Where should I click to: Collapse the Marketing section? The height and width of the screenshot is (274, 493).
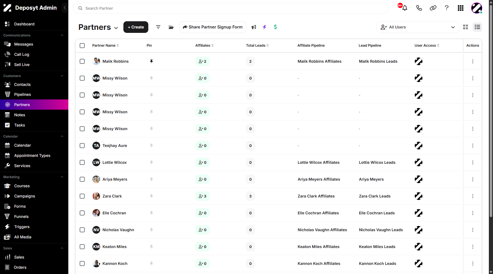[62, 177]
